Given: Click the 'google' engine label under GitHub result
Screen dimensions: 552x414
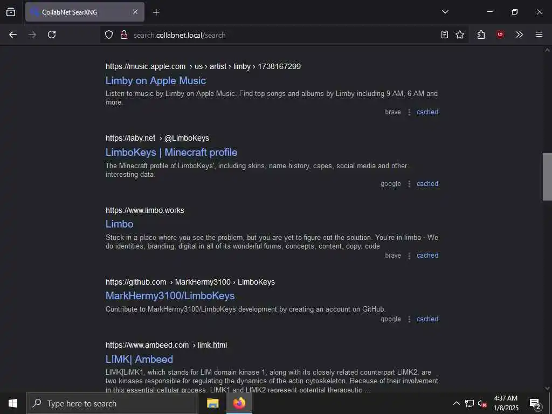Looking at the screenshot, I should click(x=391, y=319).
